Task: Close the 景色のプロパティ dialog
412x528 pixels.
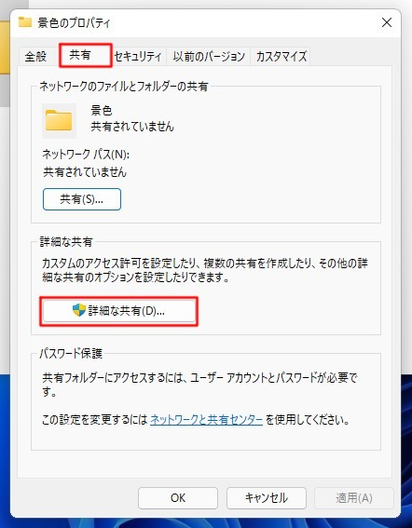Action: pyautogui.click(x=387, y=22)
